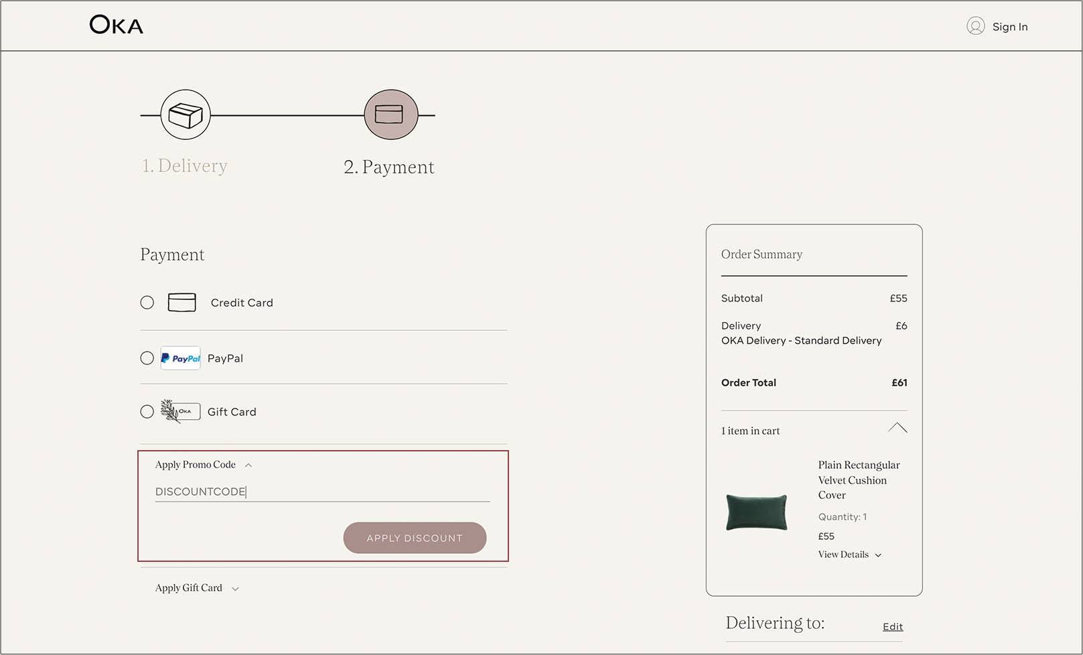Select the Credit Card radio button
Image resolution: width=1083 pixels, height=655 pixels.
pyautogui.click(x=147, y=302)
